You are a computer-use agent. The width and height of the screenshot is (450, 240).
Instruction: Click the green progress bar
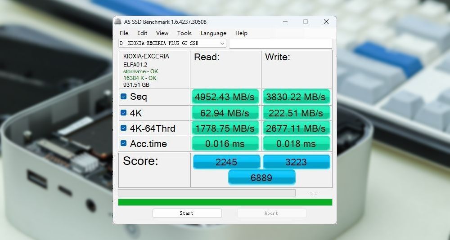pyautogui.click(x=225, y=202)
